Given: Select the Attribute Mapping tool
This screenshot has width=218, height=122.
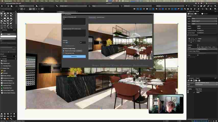Looking at the screenshot, I should (x=8, y=81).
